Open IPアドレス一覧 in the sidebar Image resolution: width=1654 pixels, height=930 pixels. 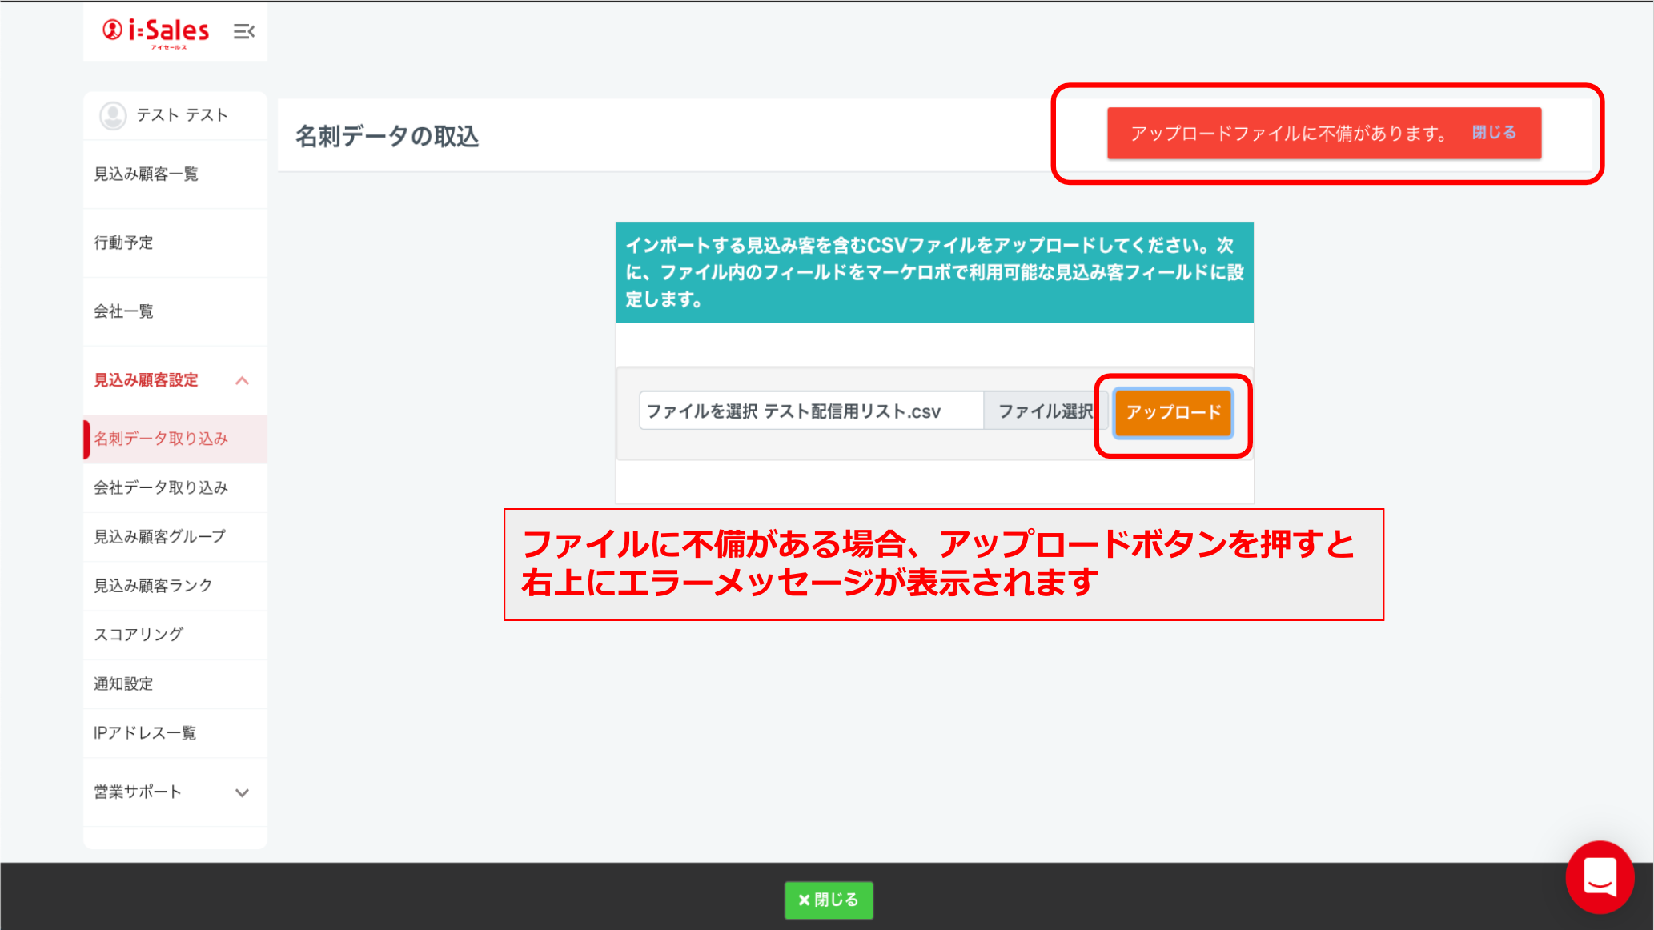(145, 733)
